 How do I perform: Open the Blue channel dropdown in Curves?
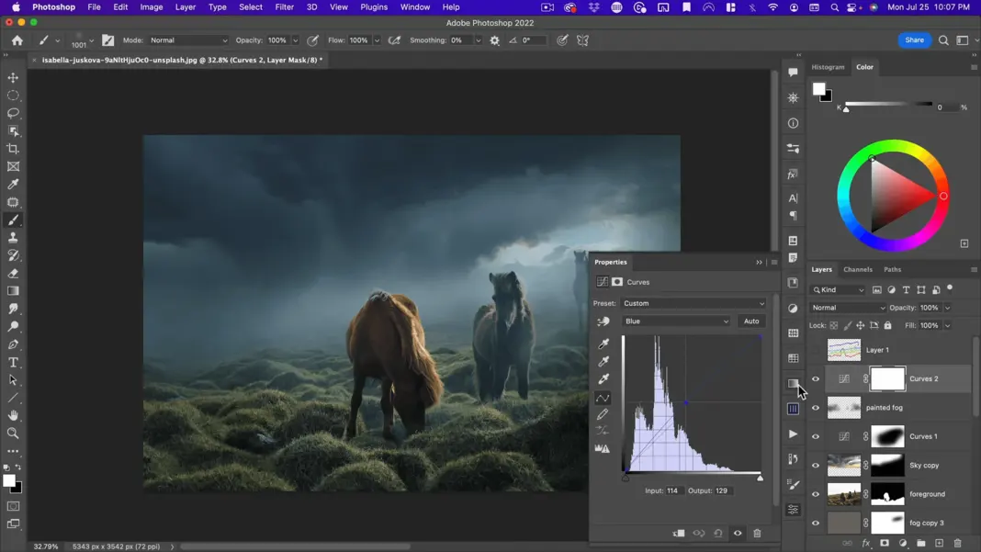676,321
